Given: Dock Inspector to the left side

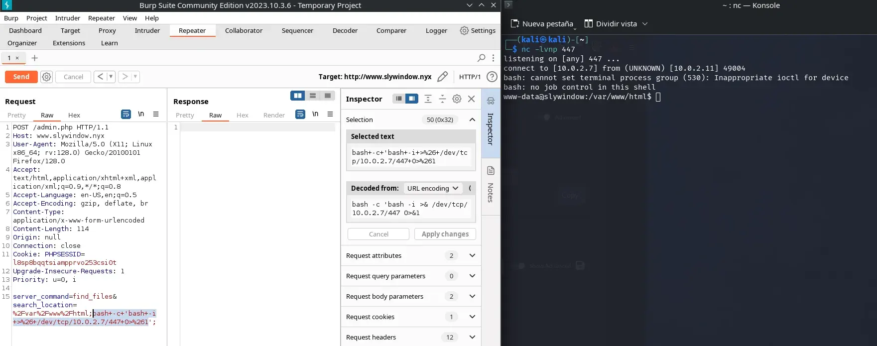Looking at the screenshot, I should 399,99.
